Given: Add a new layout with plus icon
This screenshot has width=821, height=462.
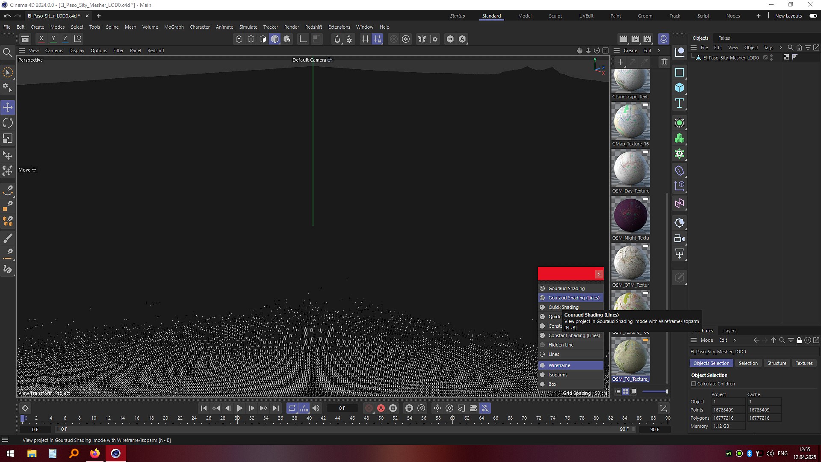Looking at the screenshot, I should (759, 16).
